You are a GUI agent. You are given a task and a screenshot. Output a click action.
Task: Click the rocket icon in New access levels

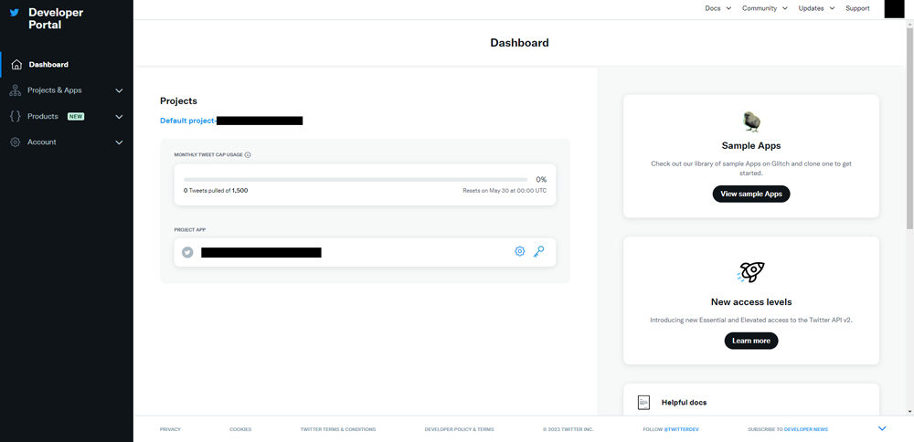click(x=750, y=272)
